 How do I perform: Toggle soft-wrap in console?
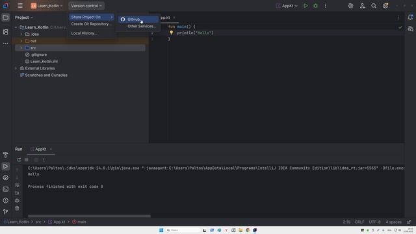17,185
